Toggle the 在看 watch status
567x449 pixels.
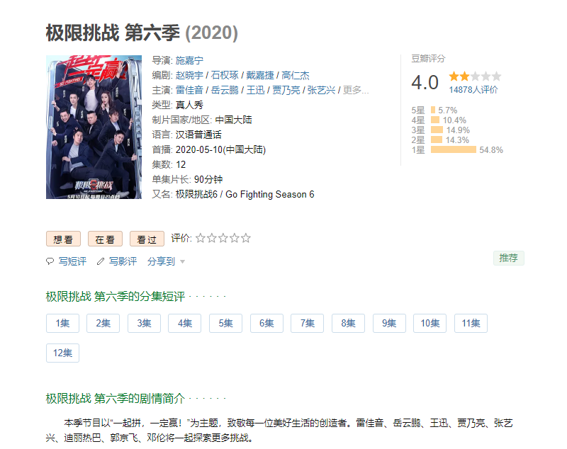(105, 239)
